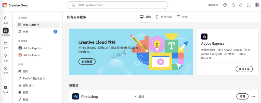Open the help question mark icon
Image resolution: width=261 pixels, height=103 pixels.
pyautogui.click(x=225, y=5)
